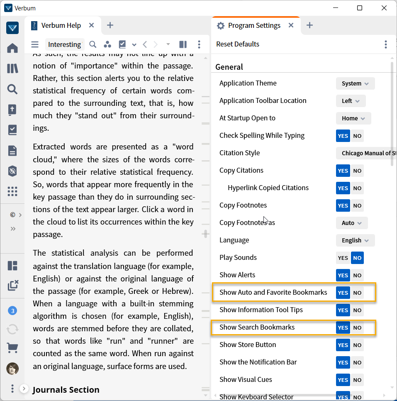Click Reset Defaults
The width and height of the screenshot is (397, 401).
(x=238, y=44)
